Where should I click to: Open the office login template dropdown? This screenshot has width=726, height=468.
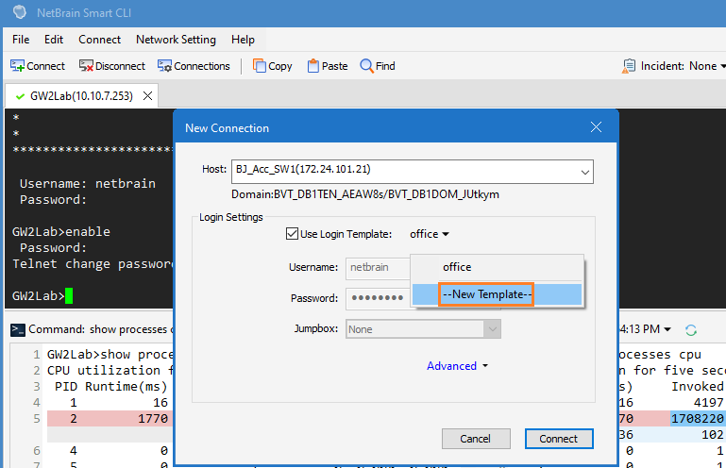pyautogui.click(x=430, y=234)
